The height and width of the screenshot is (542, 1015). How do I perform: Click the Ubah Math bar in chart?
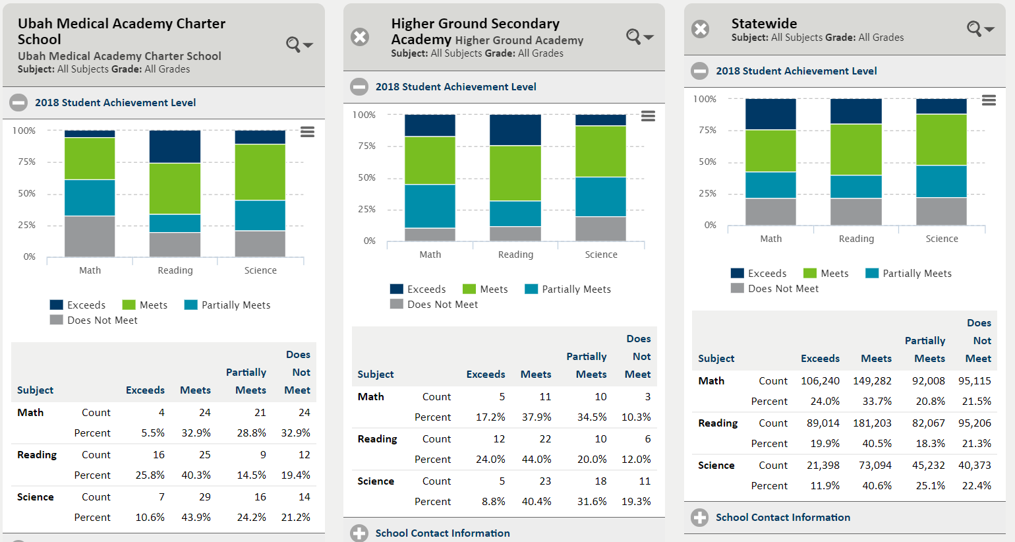pos(90,193)
